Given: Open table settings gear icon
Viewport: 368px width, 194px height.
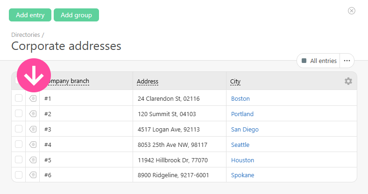Looking at the screenshot, I should pos(348,81).
